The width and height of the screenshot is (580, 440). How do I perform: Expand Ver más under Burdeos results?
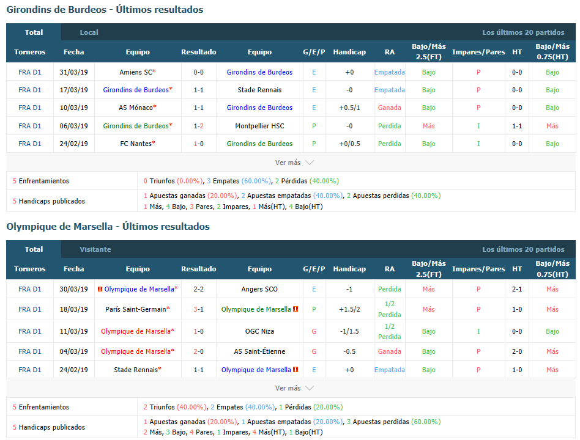294,163
